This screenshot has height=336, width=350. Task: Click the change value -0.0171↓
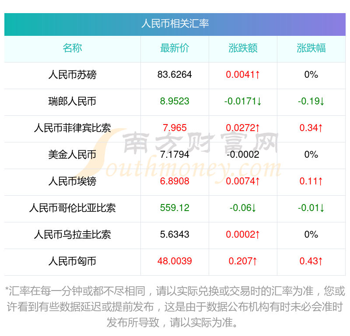[x=243, y=101]
